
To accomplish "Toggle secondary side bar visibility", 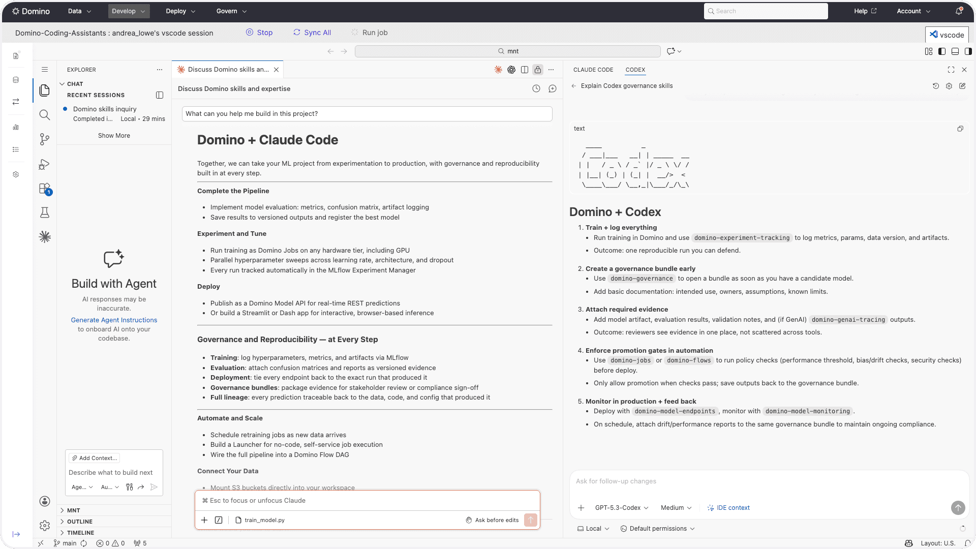I will 968,51.
